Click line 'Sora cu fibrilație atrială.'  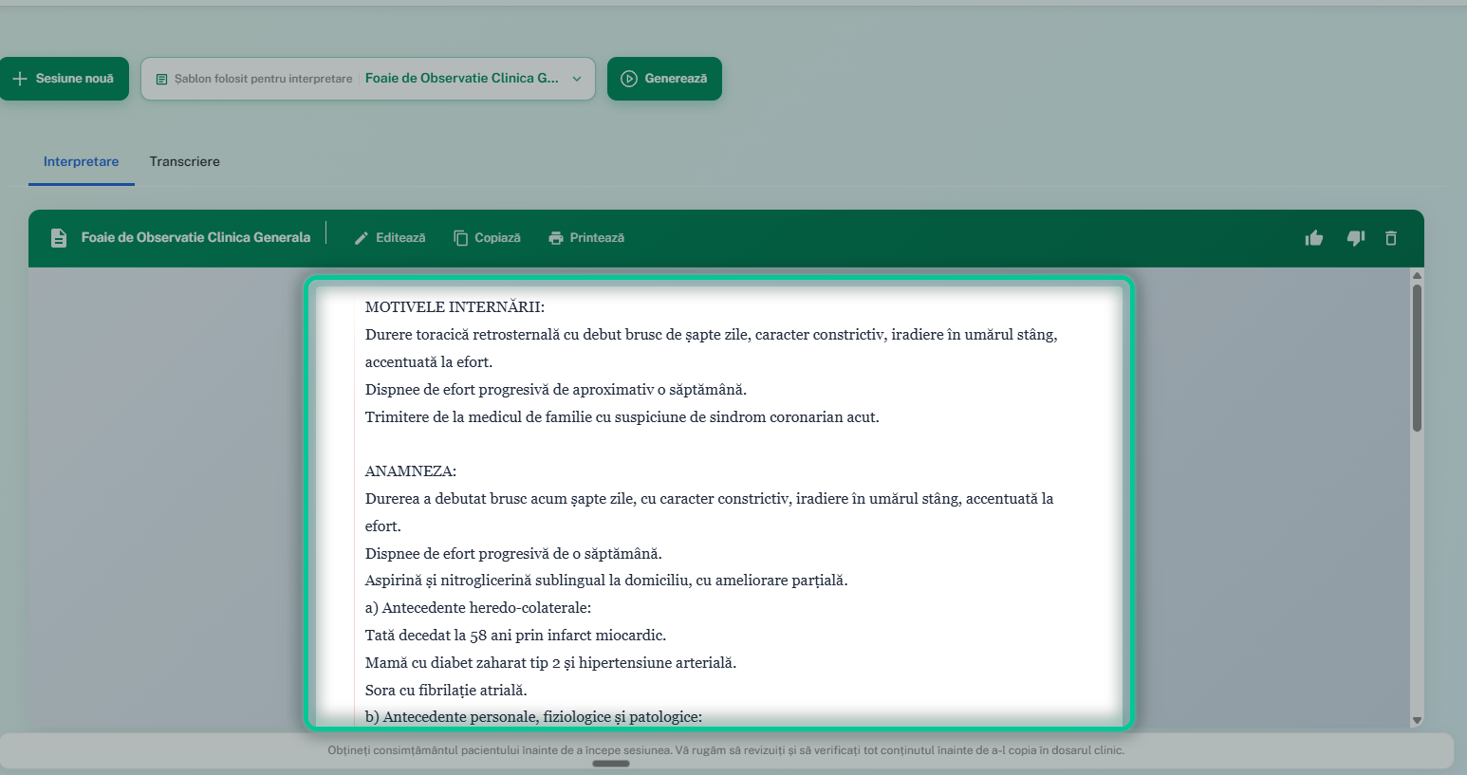coord(446,691)
